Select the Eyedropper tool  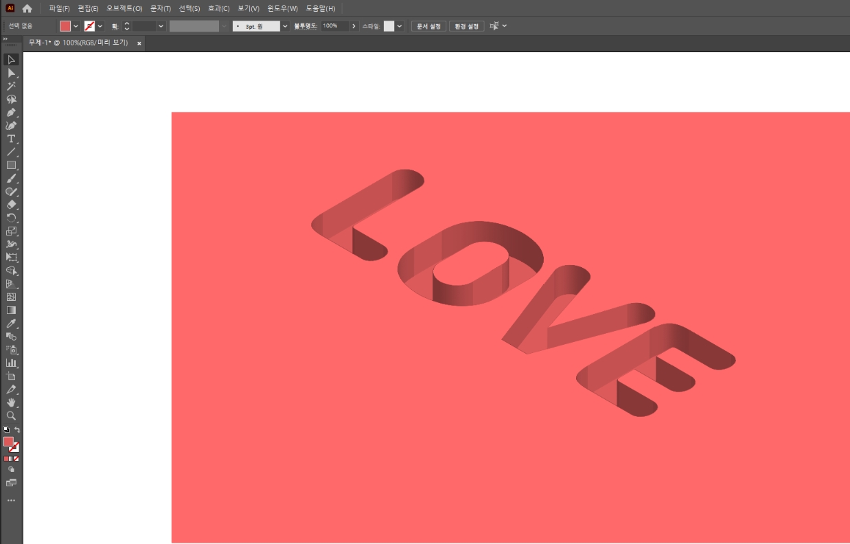click(11, 324)
